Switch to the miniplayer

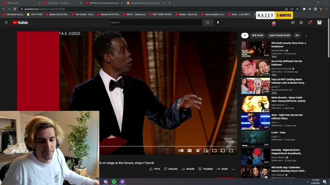(x=206, y=151)
